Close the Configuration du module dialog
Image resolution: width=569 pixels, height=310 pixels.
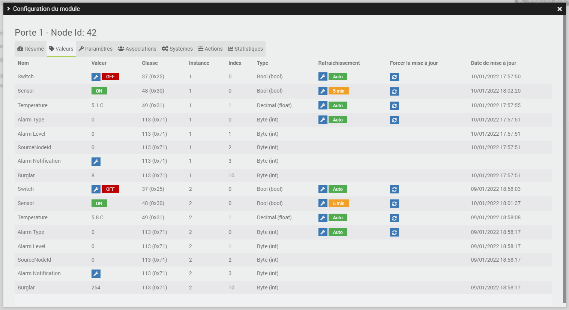pos(560,9)
